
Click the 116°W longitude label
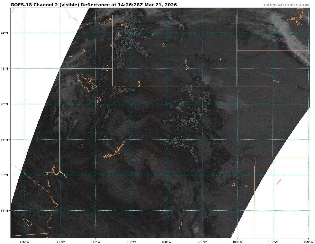(x=24, y=242)
